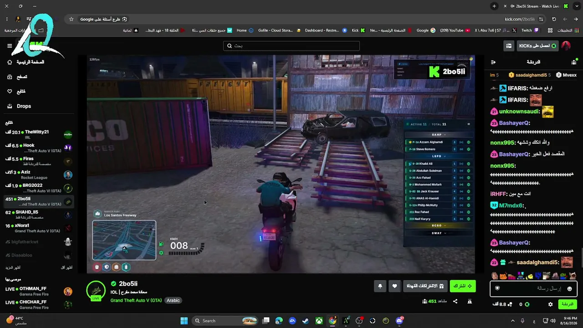This screenshot has height=328, width=583.
Task: Open Grand Theft Auto V category link
Action: pos(136,300)
